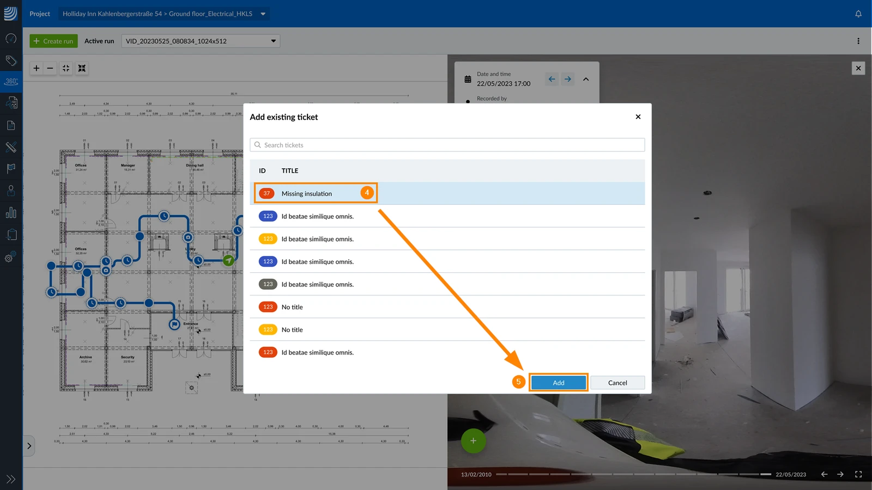Screen dimensions: 872x490
Task: Open the project location dropdown
Action: tap(164, 14)
